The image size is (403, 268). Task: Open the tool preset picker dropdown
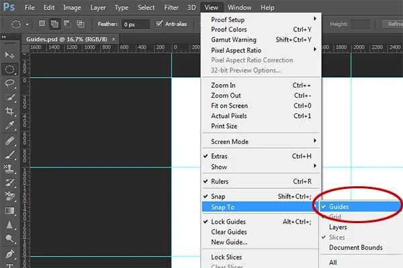click(27, 24)
